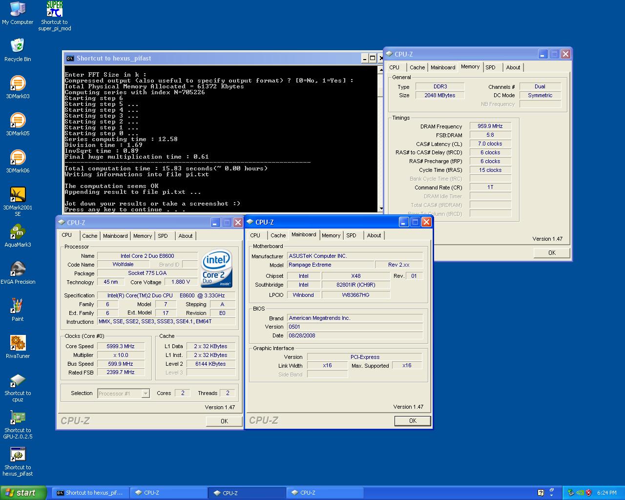Open Mainboard tab in CPU window
Screen dimensions: 625x500
tap(115, 236)
